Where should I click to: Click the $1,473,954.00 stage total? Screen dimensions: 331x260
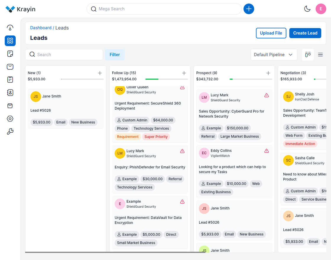(x=124, y=79)
